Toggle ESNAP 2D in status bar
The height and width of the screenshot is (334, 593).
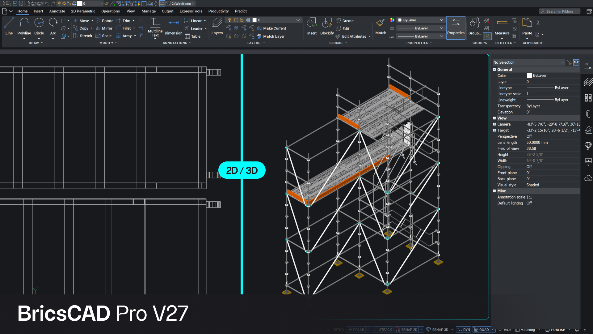(407, 330)
